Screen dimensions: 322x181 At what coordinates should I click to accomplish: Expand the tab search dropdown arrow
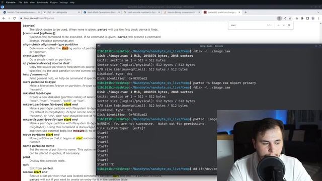318,12
